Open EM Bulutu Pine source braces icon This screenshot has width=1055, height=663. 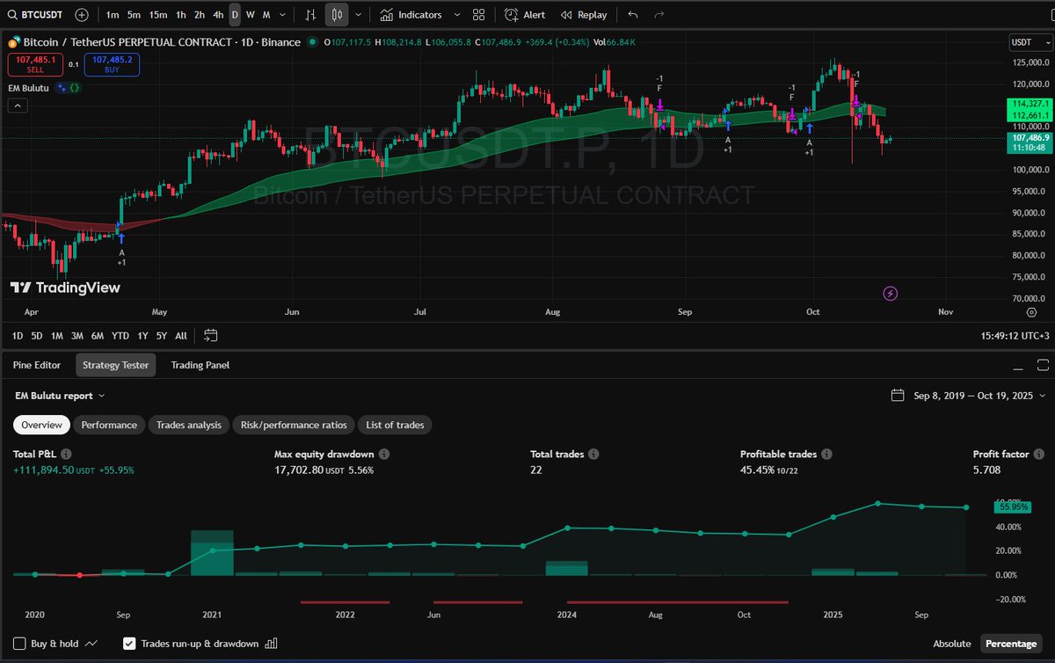coord(75,88)
